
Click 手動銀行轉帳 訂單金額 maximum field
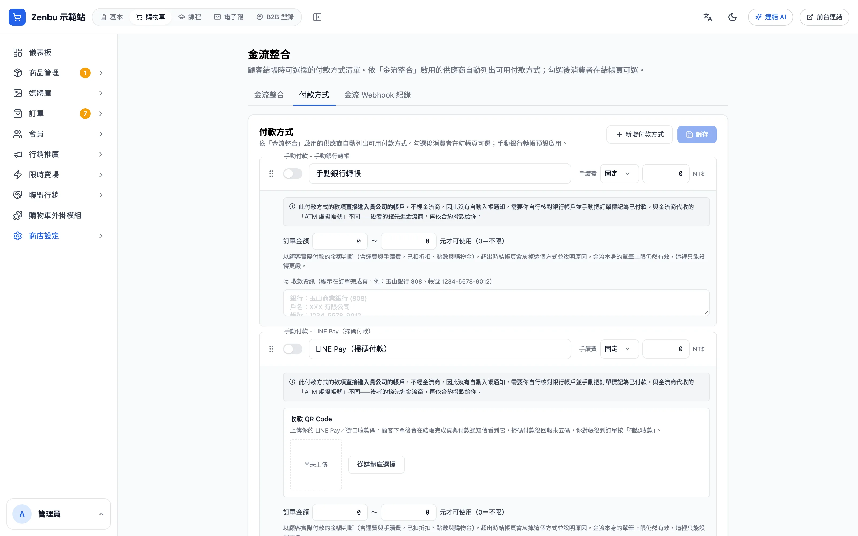408,241
